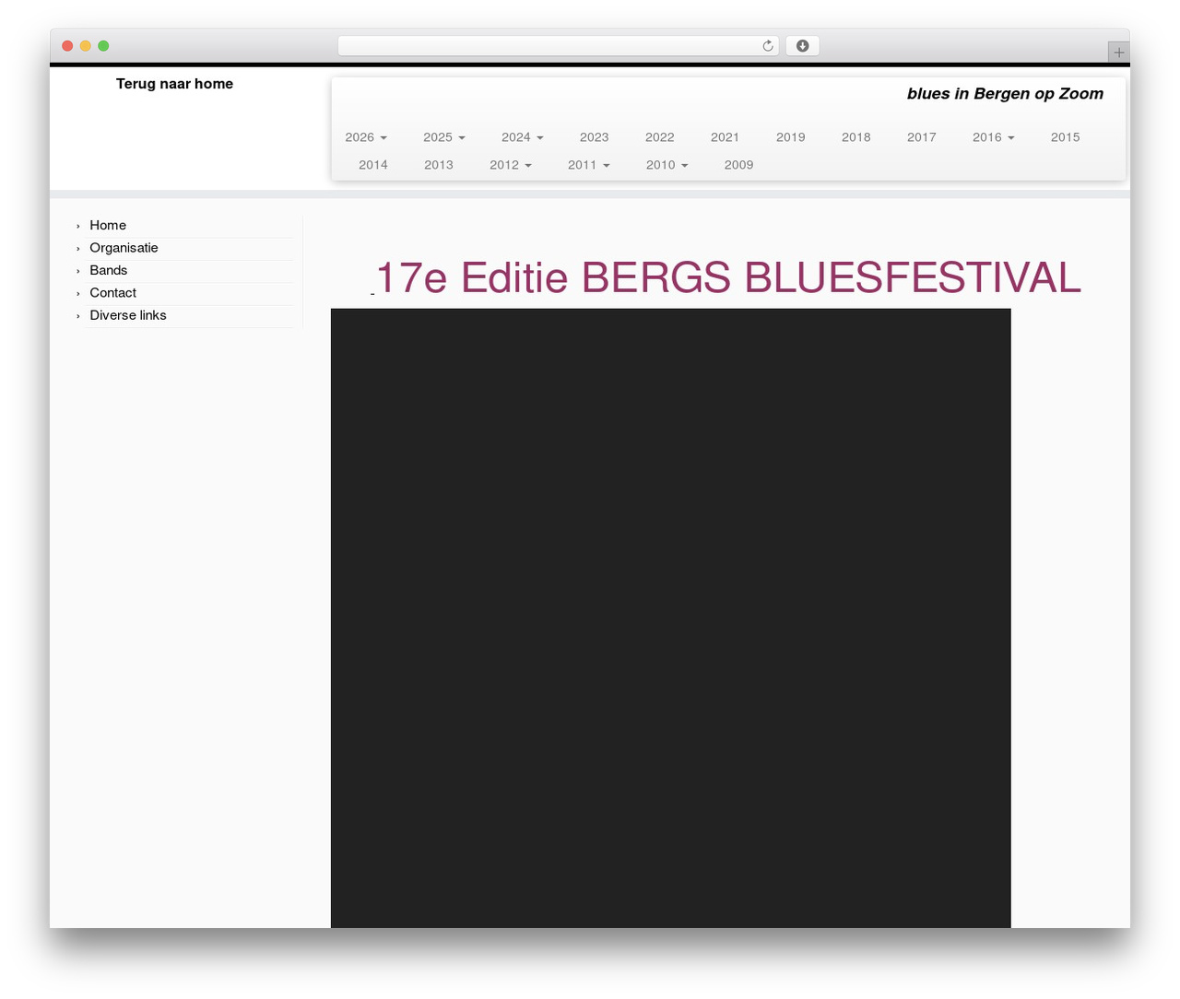Screen dimensions: 1180x999
Task: Select the 2019 menu item
Action: [x=791, y=137]
